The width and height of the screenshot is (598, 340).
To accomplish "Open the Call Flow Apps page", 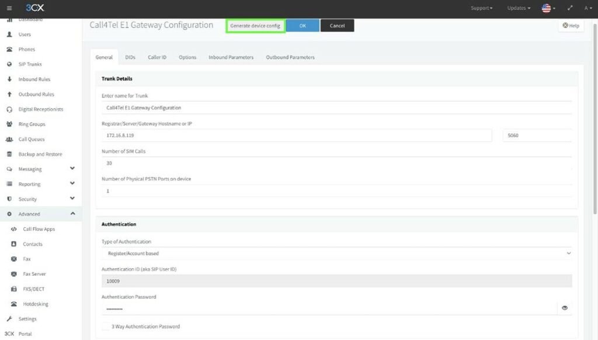I will tap(39, 228).
